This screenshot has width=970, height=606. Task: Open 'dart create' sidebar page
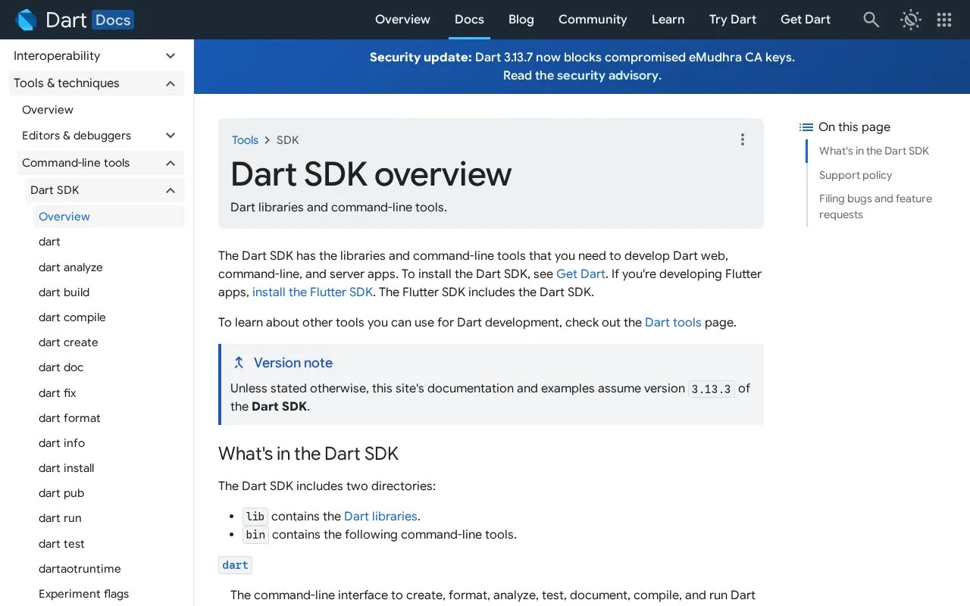click(x=68, y=342)
